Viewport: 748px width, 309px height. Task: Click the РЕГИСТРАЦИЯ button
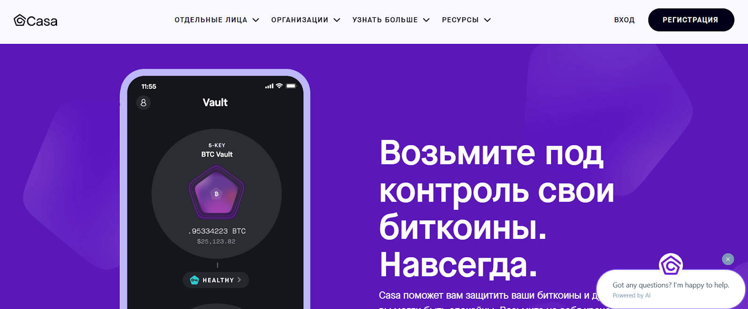[x=691, y=20]
